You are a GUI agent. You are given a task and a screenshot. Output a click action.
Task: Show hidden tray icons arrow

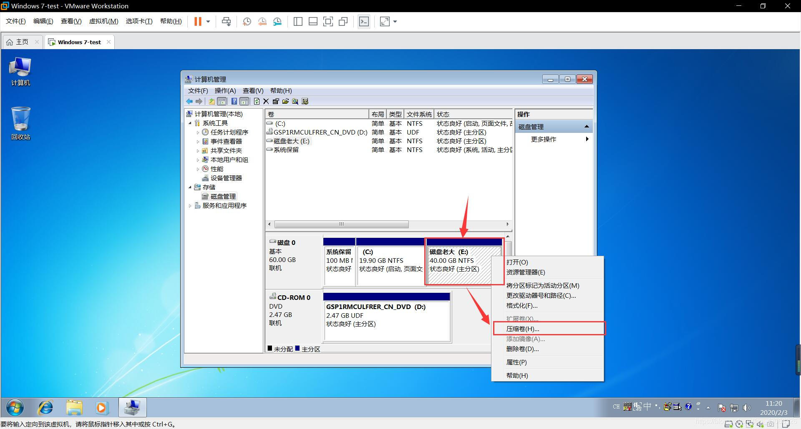pos(708,408)
